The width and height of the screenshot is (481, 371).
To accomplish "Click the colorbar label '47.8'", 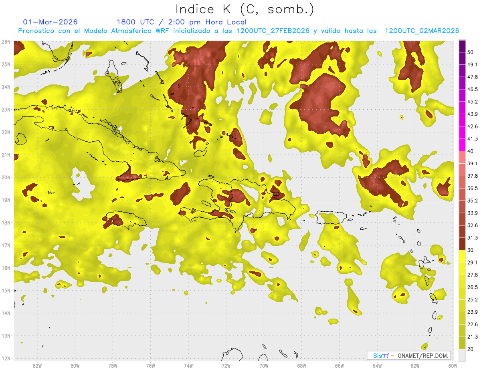I will click(x=473, y=77).
